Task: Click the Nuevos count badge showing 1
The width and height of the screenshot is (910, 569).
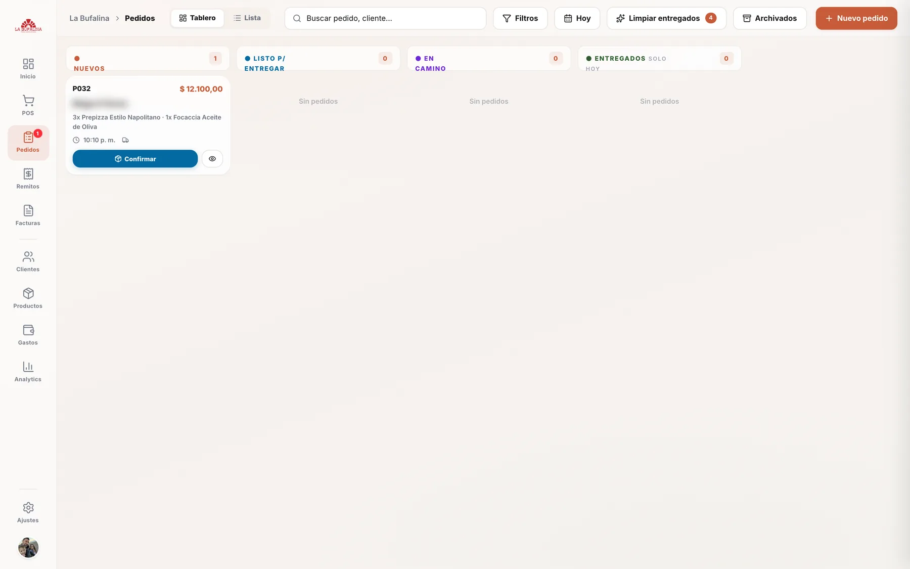Action: (x=215, y=59)
